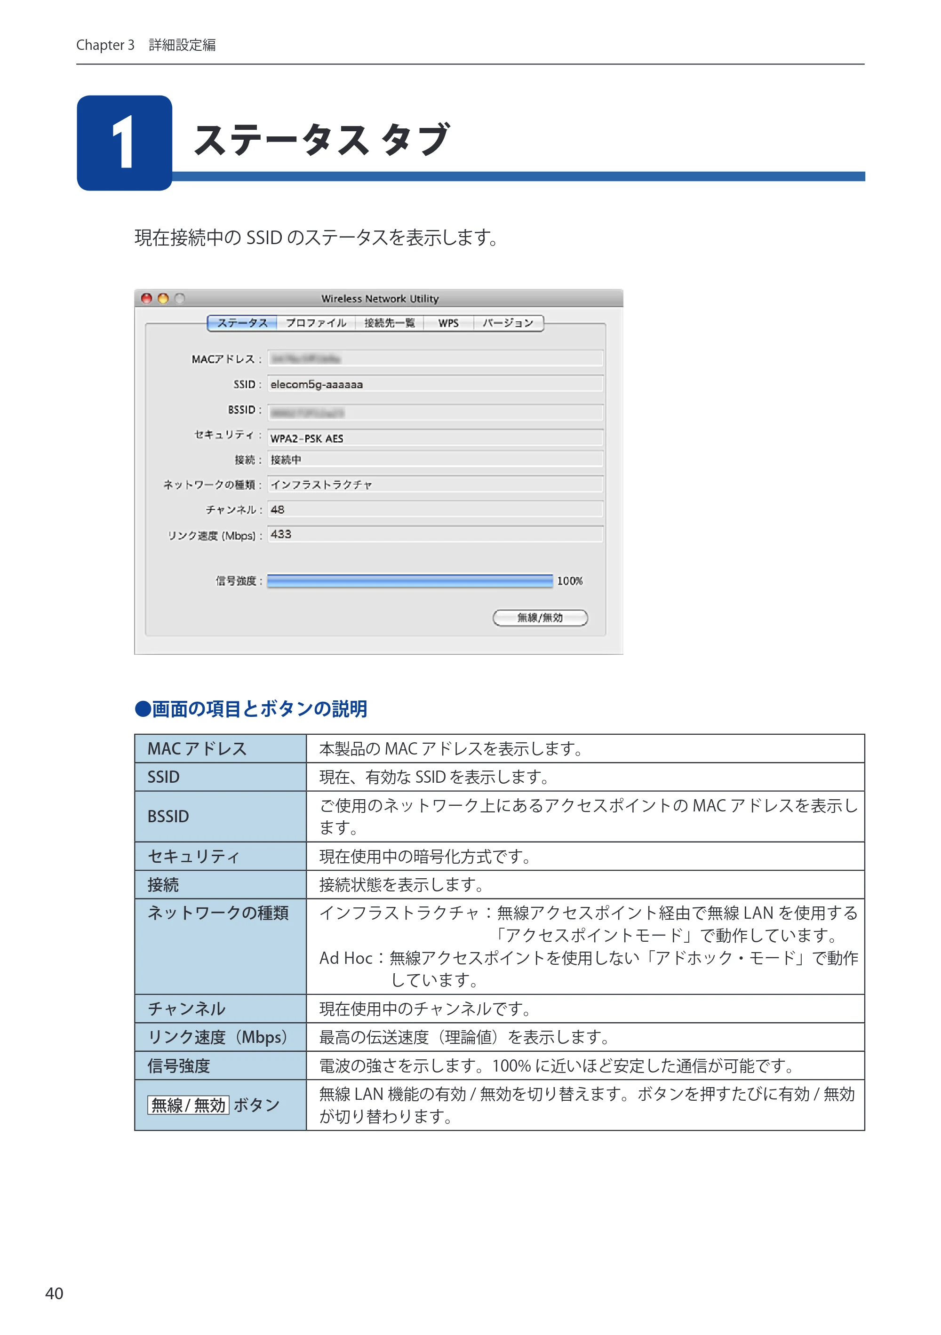Click the 信号強度 table row label
The height and width of the screenshot is (1335, 941).
pyautogui.click(x=220, y=1066)
